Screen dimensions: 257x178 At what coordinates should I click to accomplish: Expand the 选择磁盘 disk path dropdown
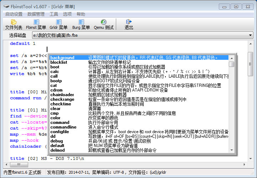tap(250, 35)
